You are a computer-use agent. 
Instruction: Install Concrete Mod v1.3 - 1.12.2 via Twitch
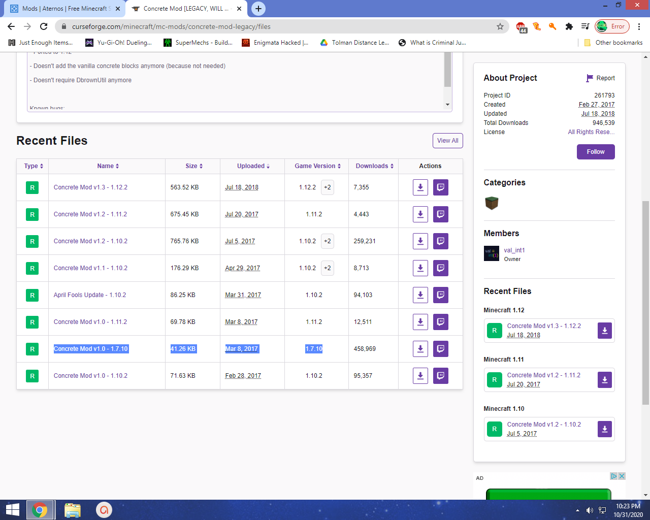coord(441,187)
